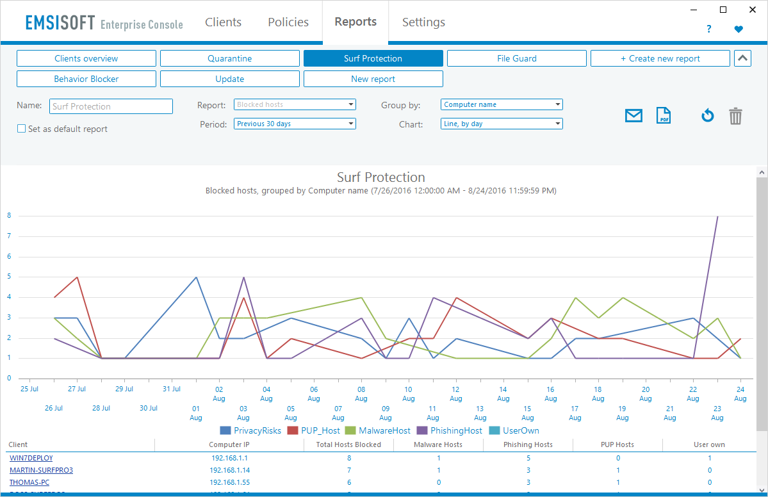Switch to the Clients tab
768x497 pixels.
coord(223,22)
